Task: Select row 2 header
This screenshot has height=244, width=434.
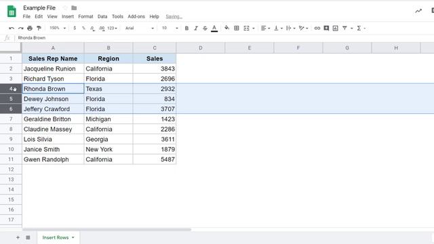Action: pyautogui.click(x=11, y=68)
